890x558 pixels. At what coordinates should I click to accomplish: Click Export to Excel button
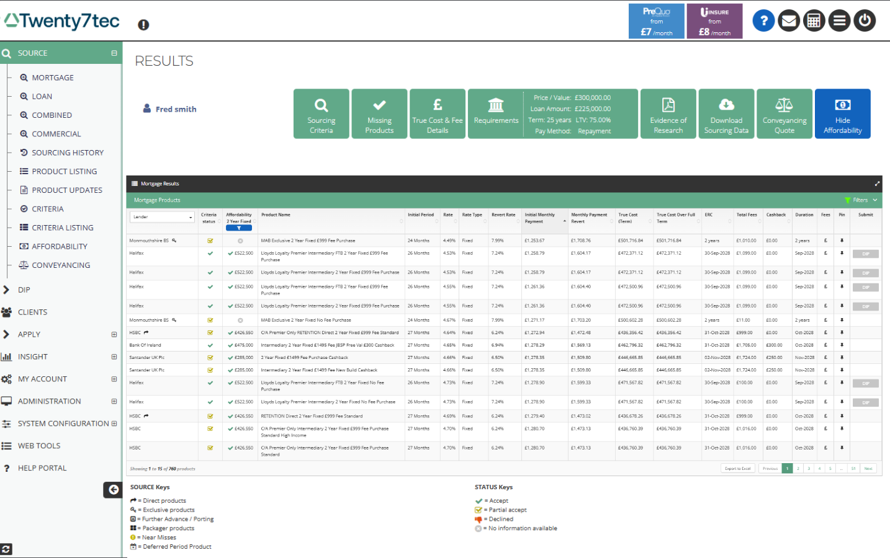(x=737, y=469)
